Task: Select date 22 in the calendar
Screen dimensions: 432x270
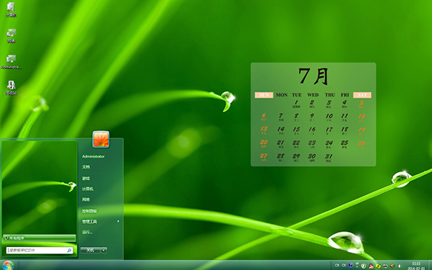Action: click(x=296, y=143)
